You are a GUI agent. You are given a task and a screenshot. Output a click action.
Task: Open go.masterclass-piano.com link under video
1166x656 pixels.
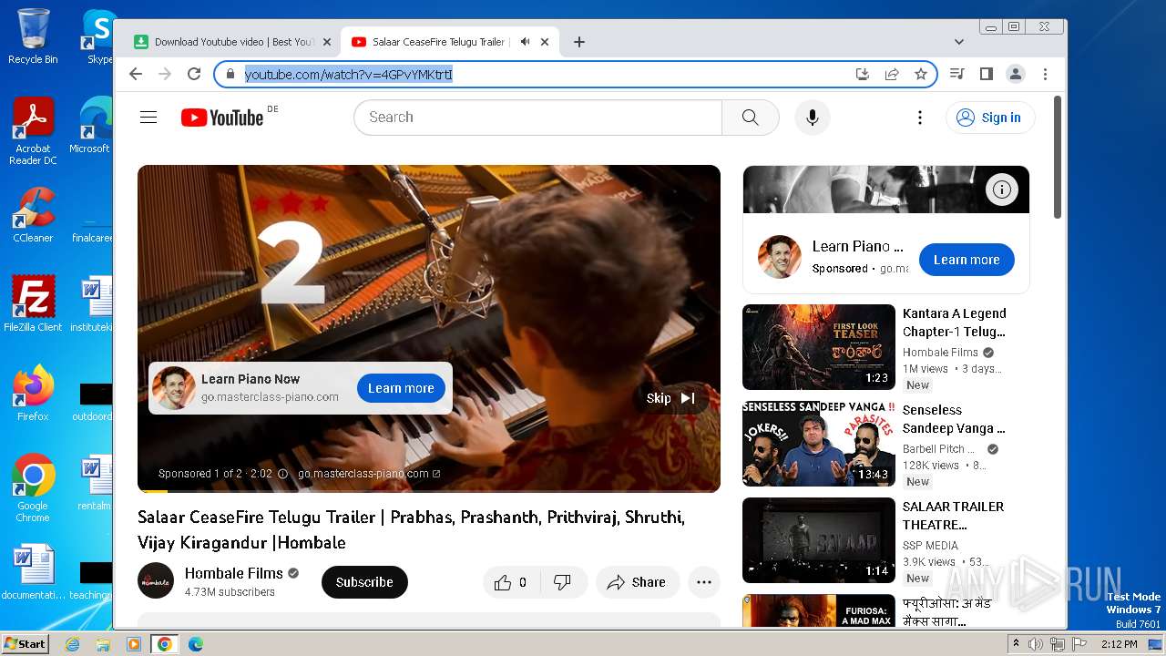369,474
